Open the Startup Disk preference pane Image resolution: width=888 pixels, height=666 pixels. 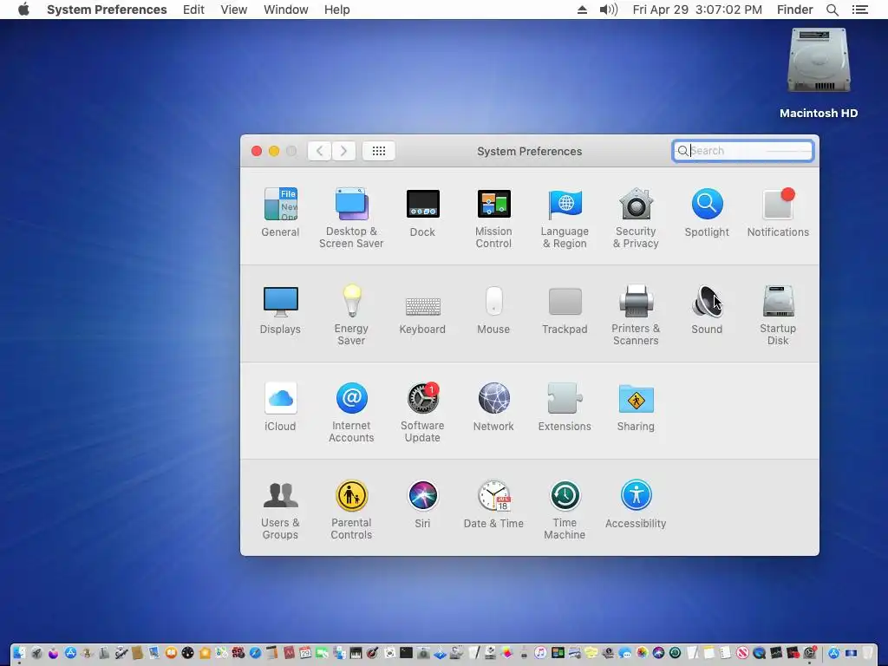point(778,316)
